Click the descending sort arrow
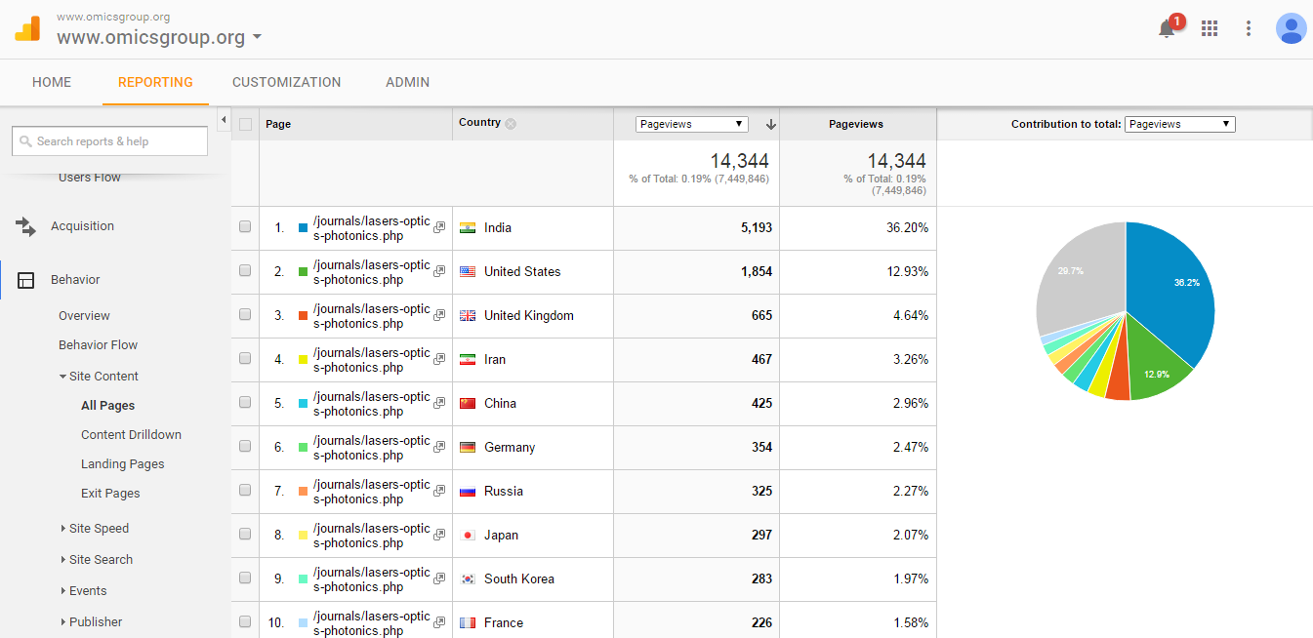1313x638 pixels. 771,124
